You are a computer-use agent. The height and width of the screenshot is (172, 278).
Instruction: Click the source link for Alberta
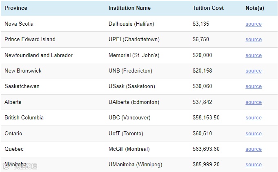(x=254, y=102)
